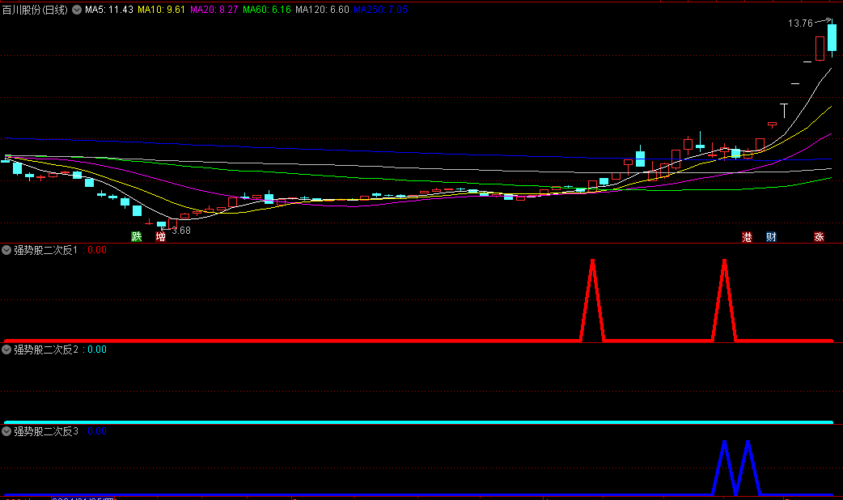This screenshot has width=843, height=500.
Task: Select the 强势股二次反2 indicator name
Action: coord(45,350)
